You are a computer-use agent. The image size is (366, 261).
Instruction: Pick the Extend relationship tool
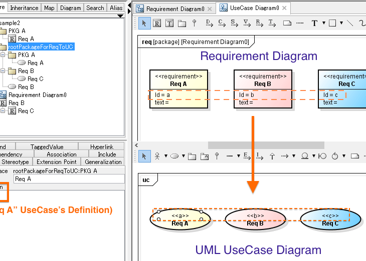(246, 156)
